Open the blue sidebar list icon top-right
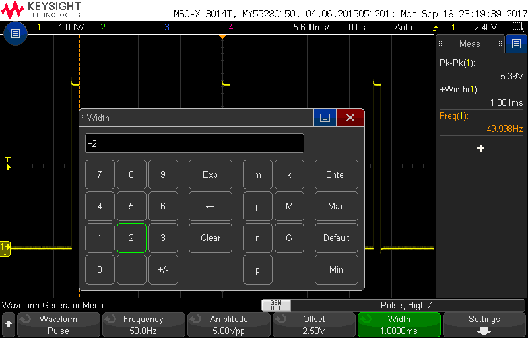 tap(517, 44)
